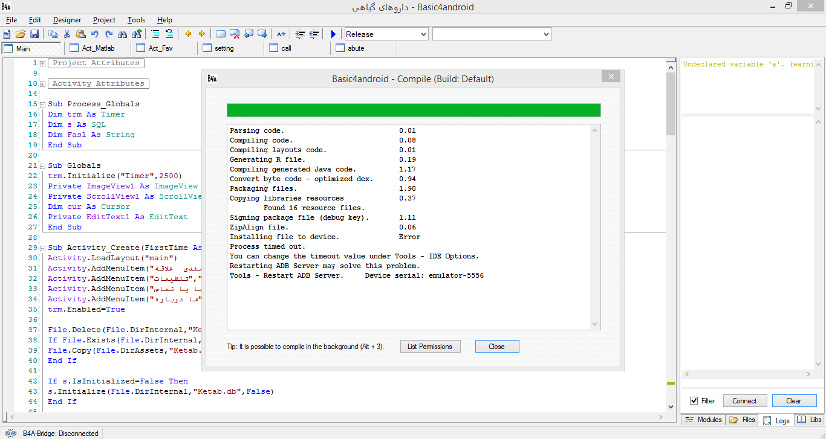Collapse the Sub Process_Globals block
The height and width of the screenshot is (439, 826).
tap(42, 104)
